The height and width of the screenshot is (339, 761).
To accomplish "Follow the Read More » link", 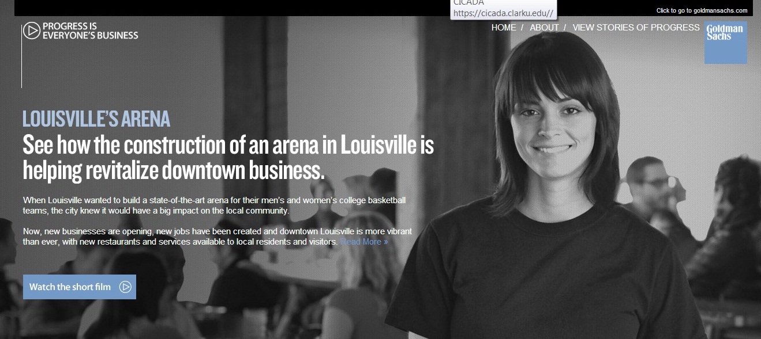I will (364, 242).
